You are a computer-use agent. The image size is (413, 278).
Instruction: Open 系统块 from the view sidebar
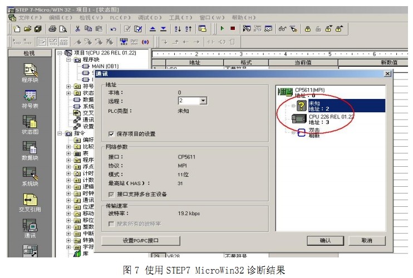30,177
